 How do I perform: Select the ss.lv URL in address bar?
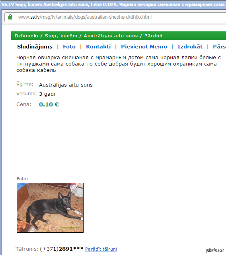[85, 17]
